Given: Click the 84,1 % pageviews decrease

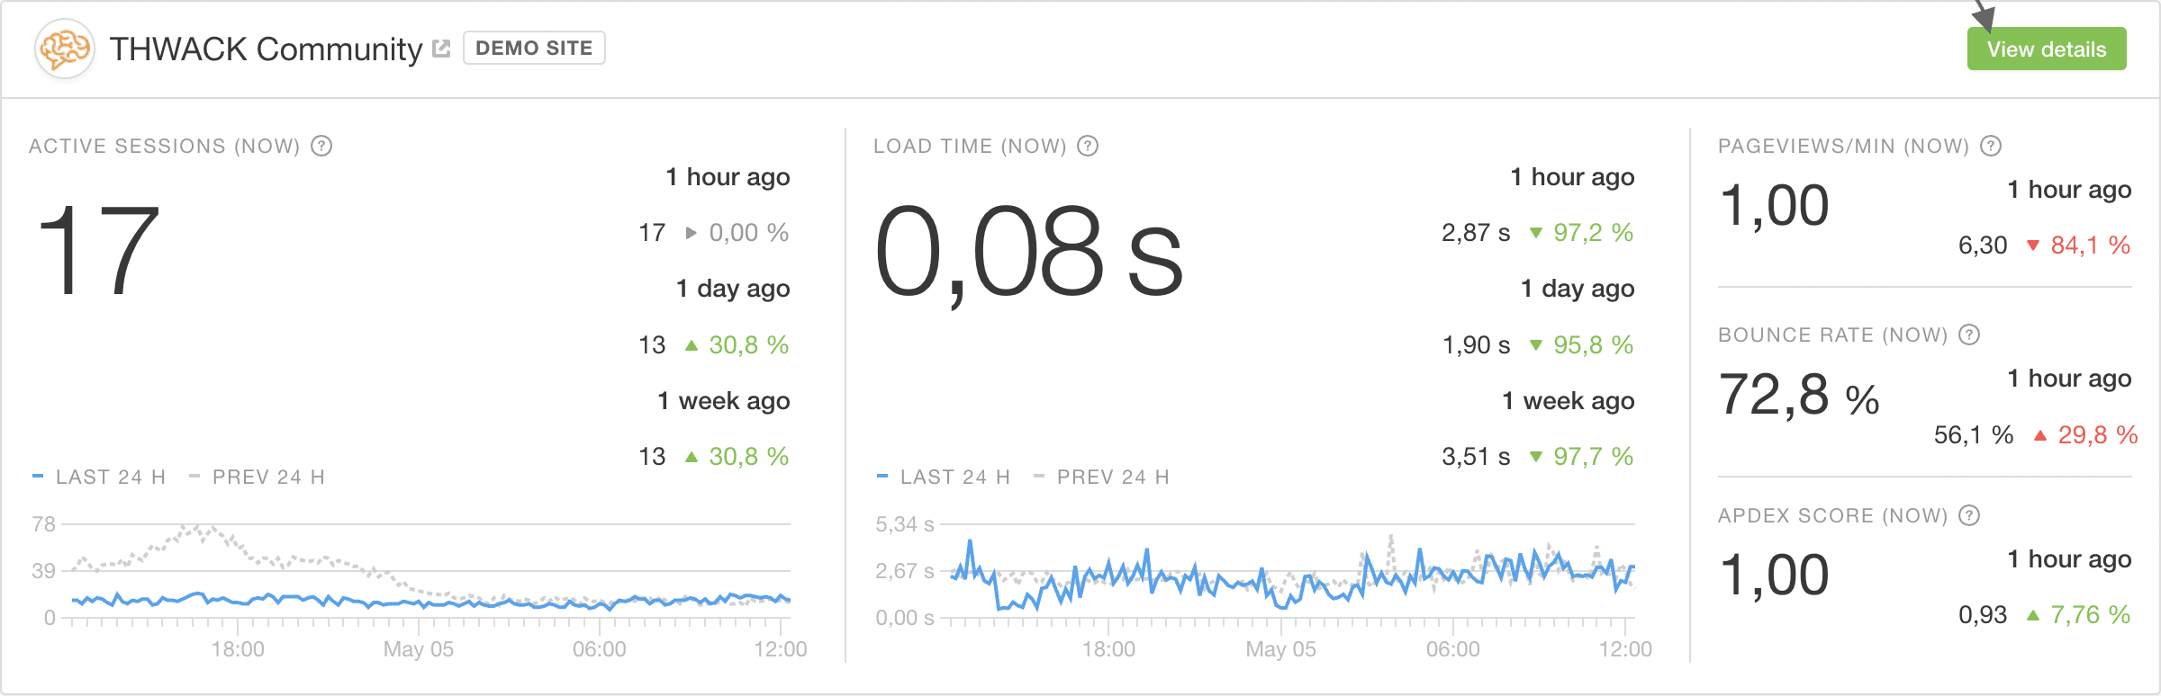Looking at the screenshot, I should pyautogui.click(x=2090, y=245).
